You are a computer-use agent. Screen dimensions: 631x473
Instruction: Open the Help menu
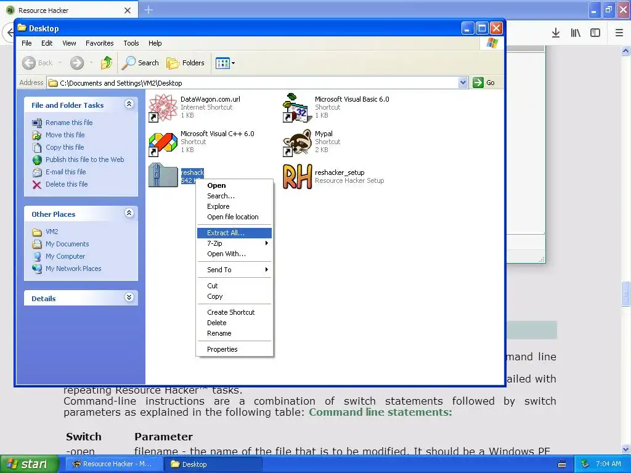(155, 43)
